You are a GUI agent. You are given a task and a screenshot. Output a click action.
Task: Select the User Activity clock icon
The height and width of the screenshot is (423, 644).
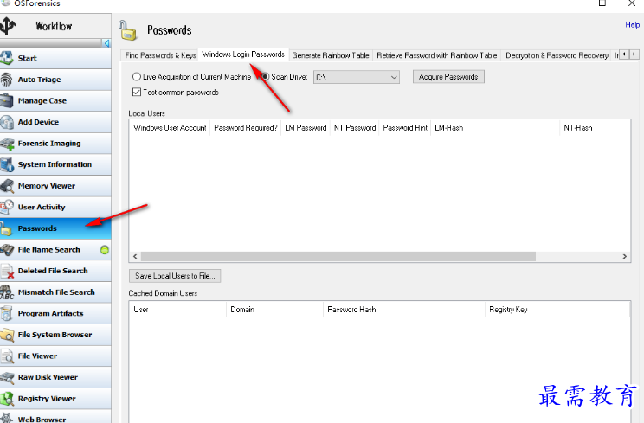click(x=7, y=207)
